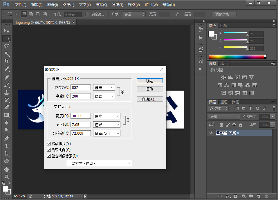This screenshot has height=200, width=278.
Task: Expand the 两次立方 resampling method dropdown
Action: click(x=99, y=163)
